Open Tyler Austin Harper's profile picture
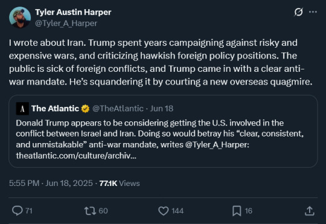 20,18
